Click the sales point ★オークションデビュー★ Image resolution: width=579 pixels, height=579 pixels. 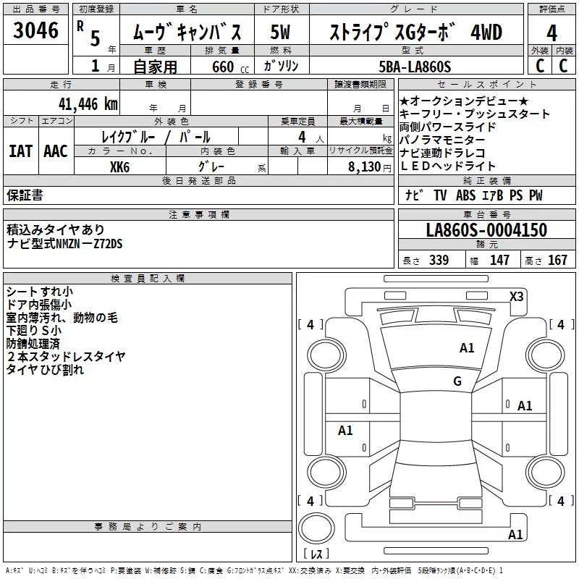tap(464, 101)
